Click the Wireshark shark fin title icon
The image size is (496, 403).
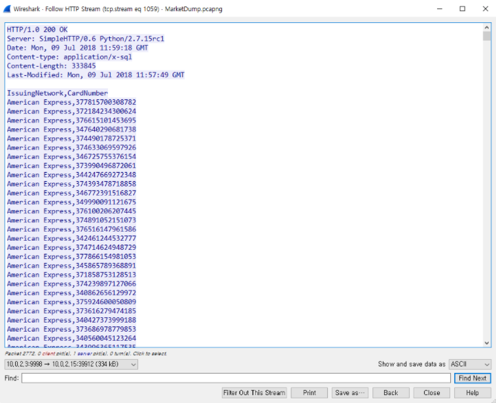tap(7, 9)
